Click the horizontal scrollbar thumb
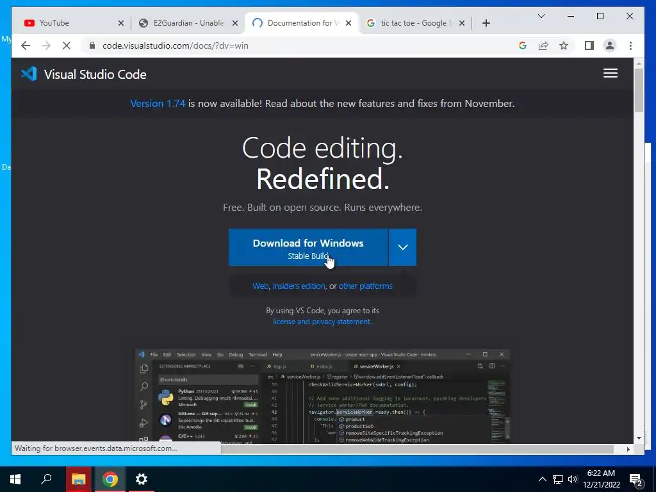This screenshot has height=492, width=656. pos(417,449)
